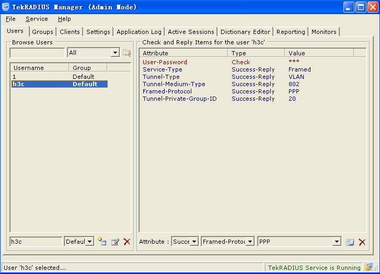Open the Dictionary Editor tab
This screenshot has width=380, height=274.
point(245,32)
